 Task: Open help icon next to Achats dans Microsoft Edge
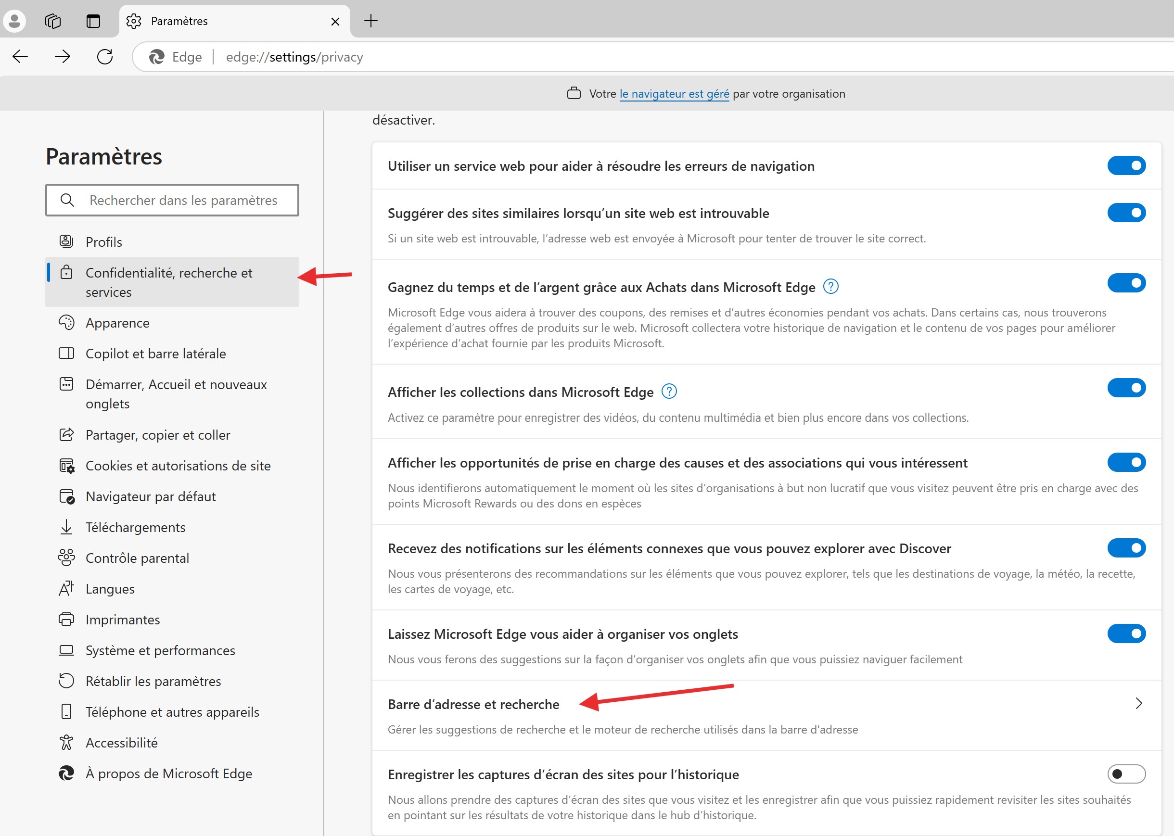tap(830, 286)
